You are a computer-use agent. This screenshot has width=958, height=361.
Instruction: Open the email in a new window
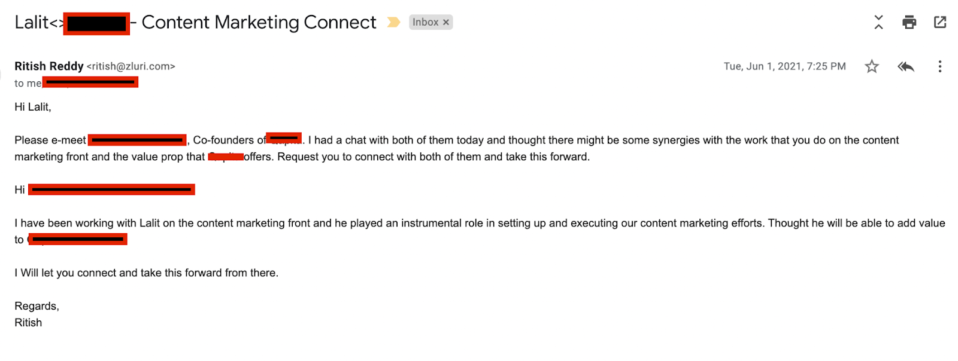[x=940, y=22]
